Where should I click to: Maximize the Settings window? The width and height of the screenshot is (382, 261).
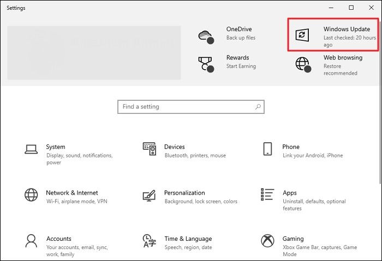351,8
